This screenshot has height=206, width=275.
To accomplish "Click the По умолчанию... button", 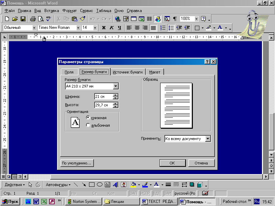I will (x=77, y=163).
